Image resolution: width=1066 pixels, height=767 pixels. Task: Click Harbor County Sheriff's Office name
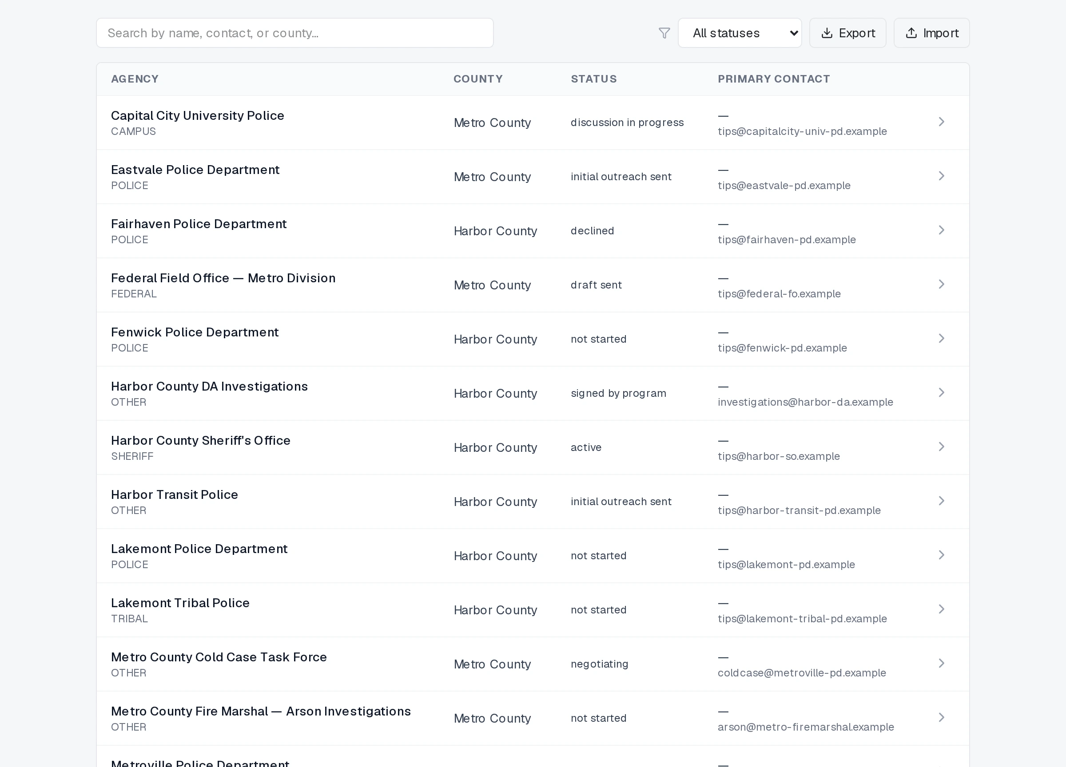201,441
